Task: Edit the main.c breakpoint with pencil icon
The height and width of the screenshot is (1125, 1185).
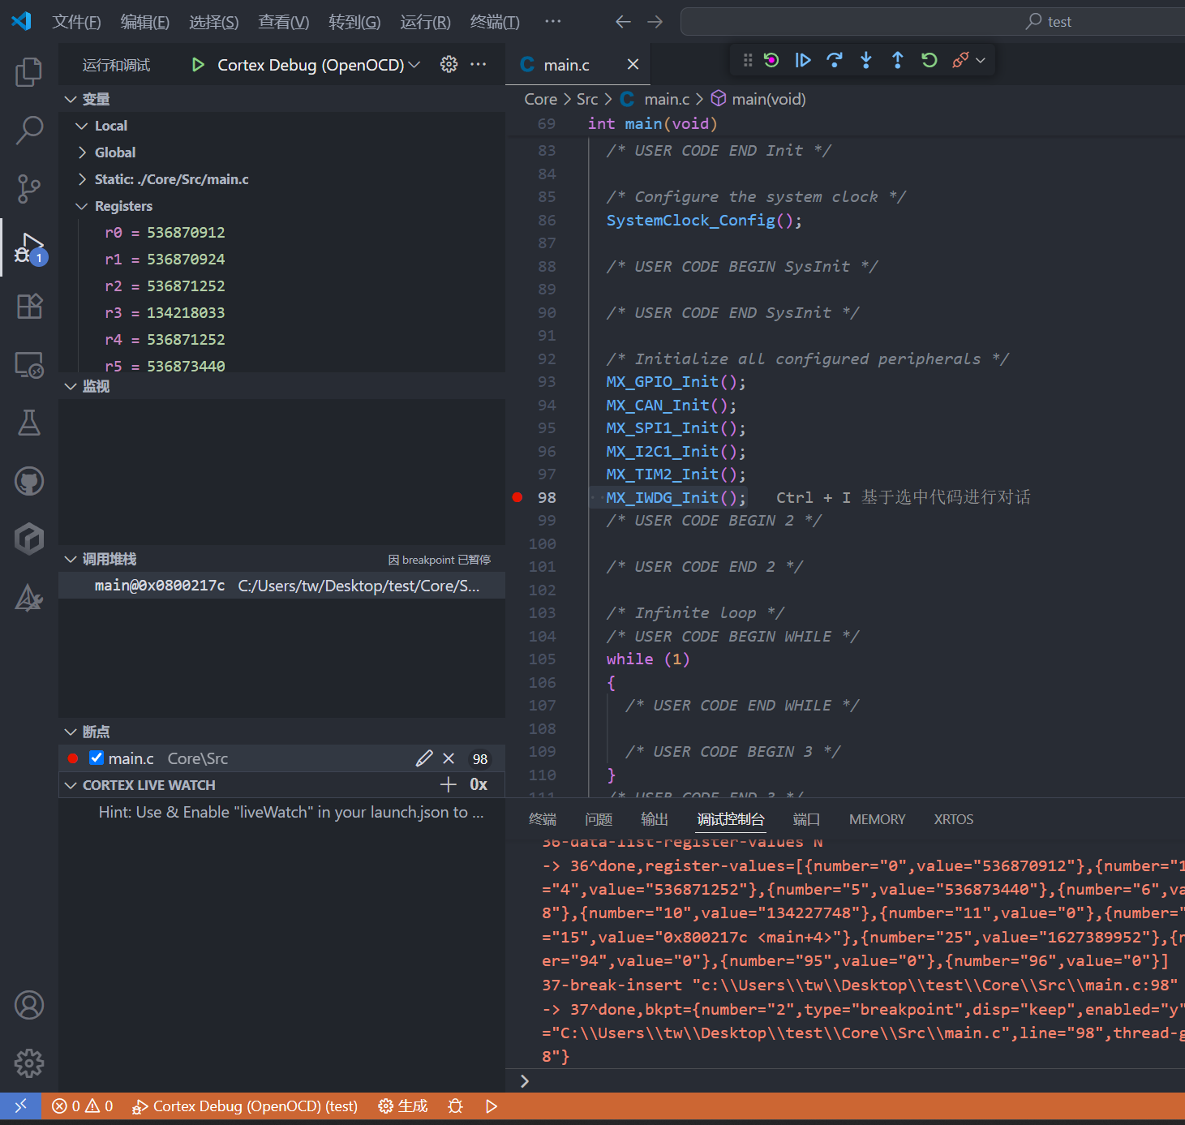Action: [x=424, y=758]
